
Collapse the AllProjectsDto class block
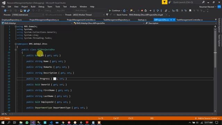(x=16, y=50)
